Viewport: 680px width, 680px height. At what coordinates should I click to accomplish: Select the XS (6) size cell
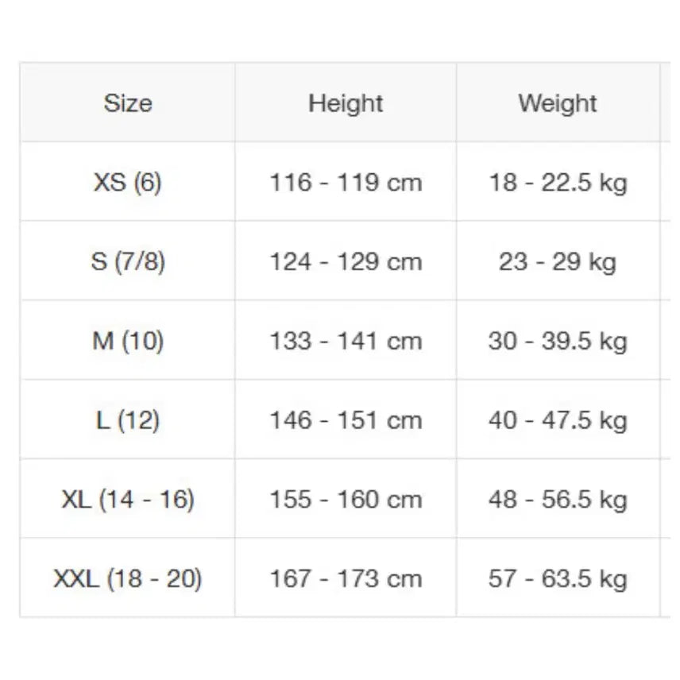(x=128, y=183)
